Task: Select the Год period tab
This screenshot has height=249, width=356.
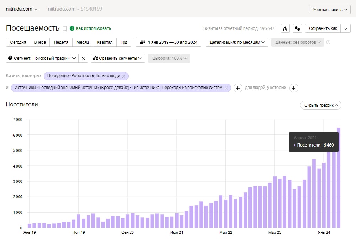Action: click(124, 42)
